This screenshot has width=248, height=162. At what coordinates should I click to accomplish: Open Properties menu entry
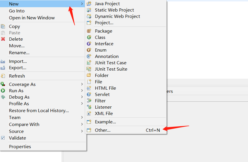(x=43, y=146)
